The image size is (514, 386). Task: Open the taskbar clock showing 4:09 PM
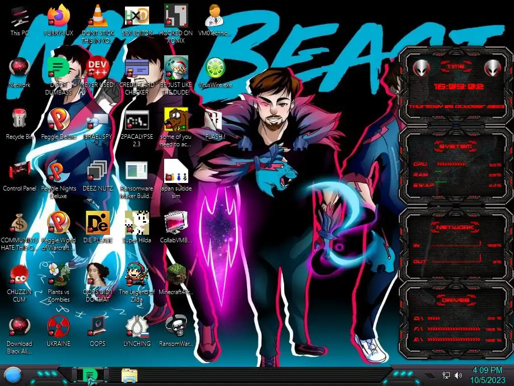tap(487, 375)
